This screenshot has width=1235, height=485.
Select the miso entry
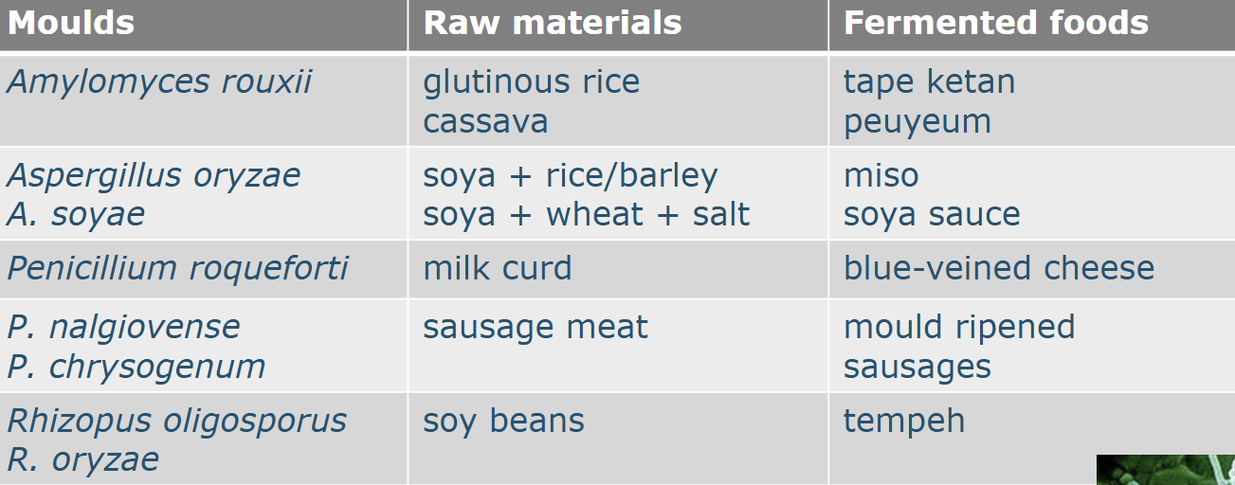[x=881, y=175]
